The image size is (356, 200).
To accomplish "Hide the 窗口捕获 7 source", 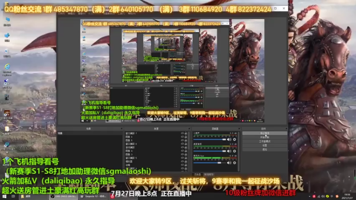I will [182, 133].
